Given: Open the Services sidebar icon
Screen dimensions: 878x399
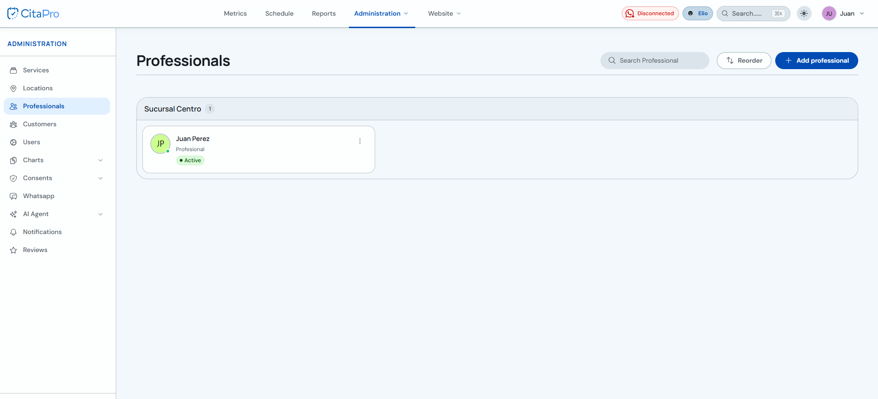Looking at the screenshot, I should (x=13, y=70).
